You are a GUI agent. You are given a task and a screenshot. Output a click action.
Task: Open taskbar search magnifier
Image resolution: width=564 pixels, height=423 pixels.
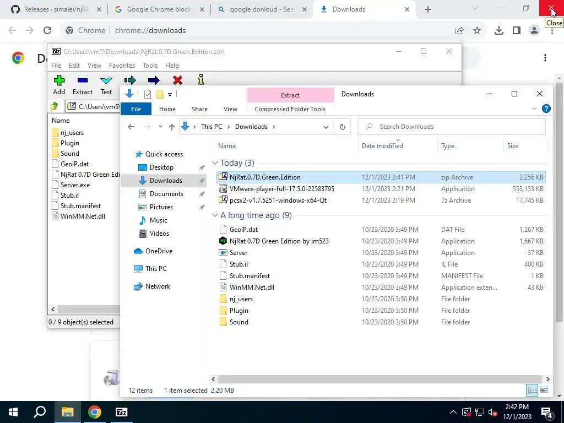pyautogui.click(x=40, y=412)
